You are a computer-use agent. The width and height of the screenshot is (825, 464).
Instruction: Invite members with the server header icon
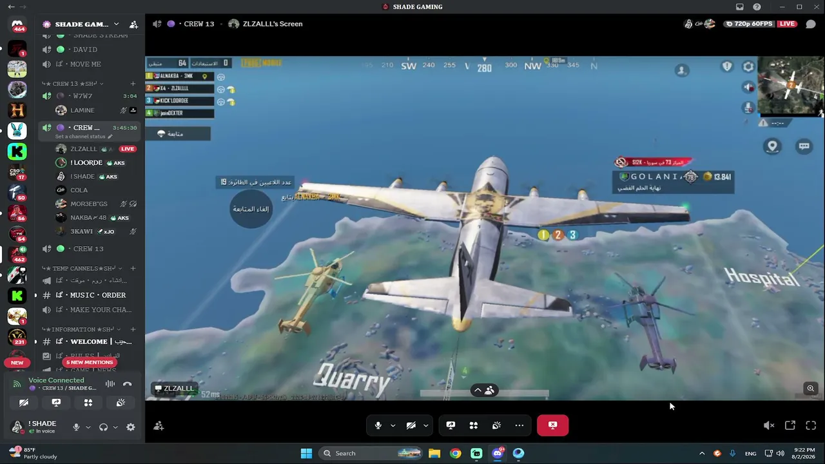(x=133, y=24)
